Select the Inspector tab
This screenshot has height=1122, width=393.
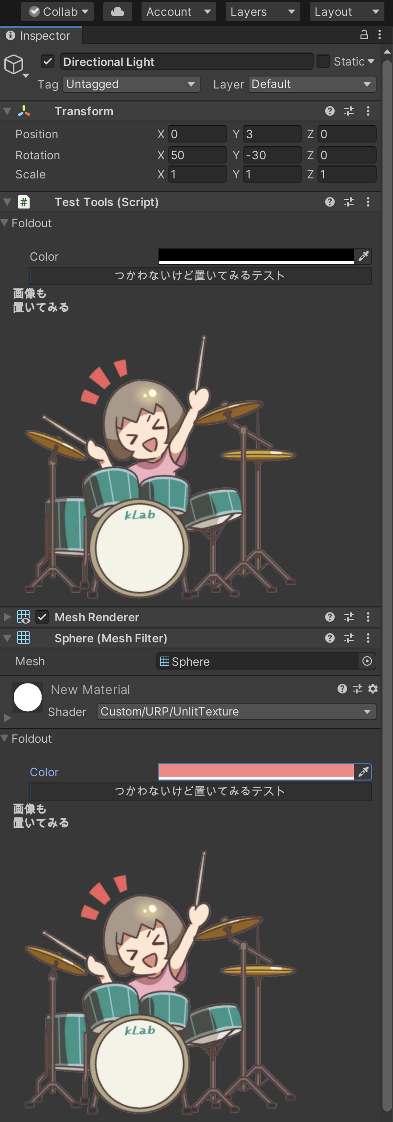coord(41,36)
